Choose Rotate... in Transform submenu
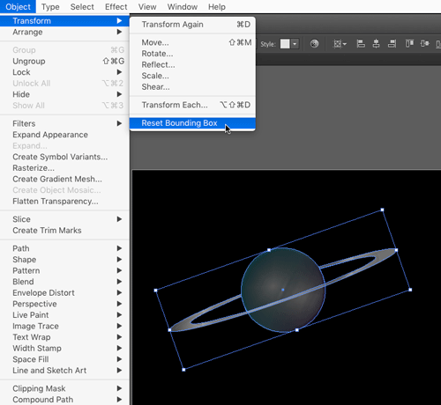The image size is (441, 405). click(x=192, y=54)
